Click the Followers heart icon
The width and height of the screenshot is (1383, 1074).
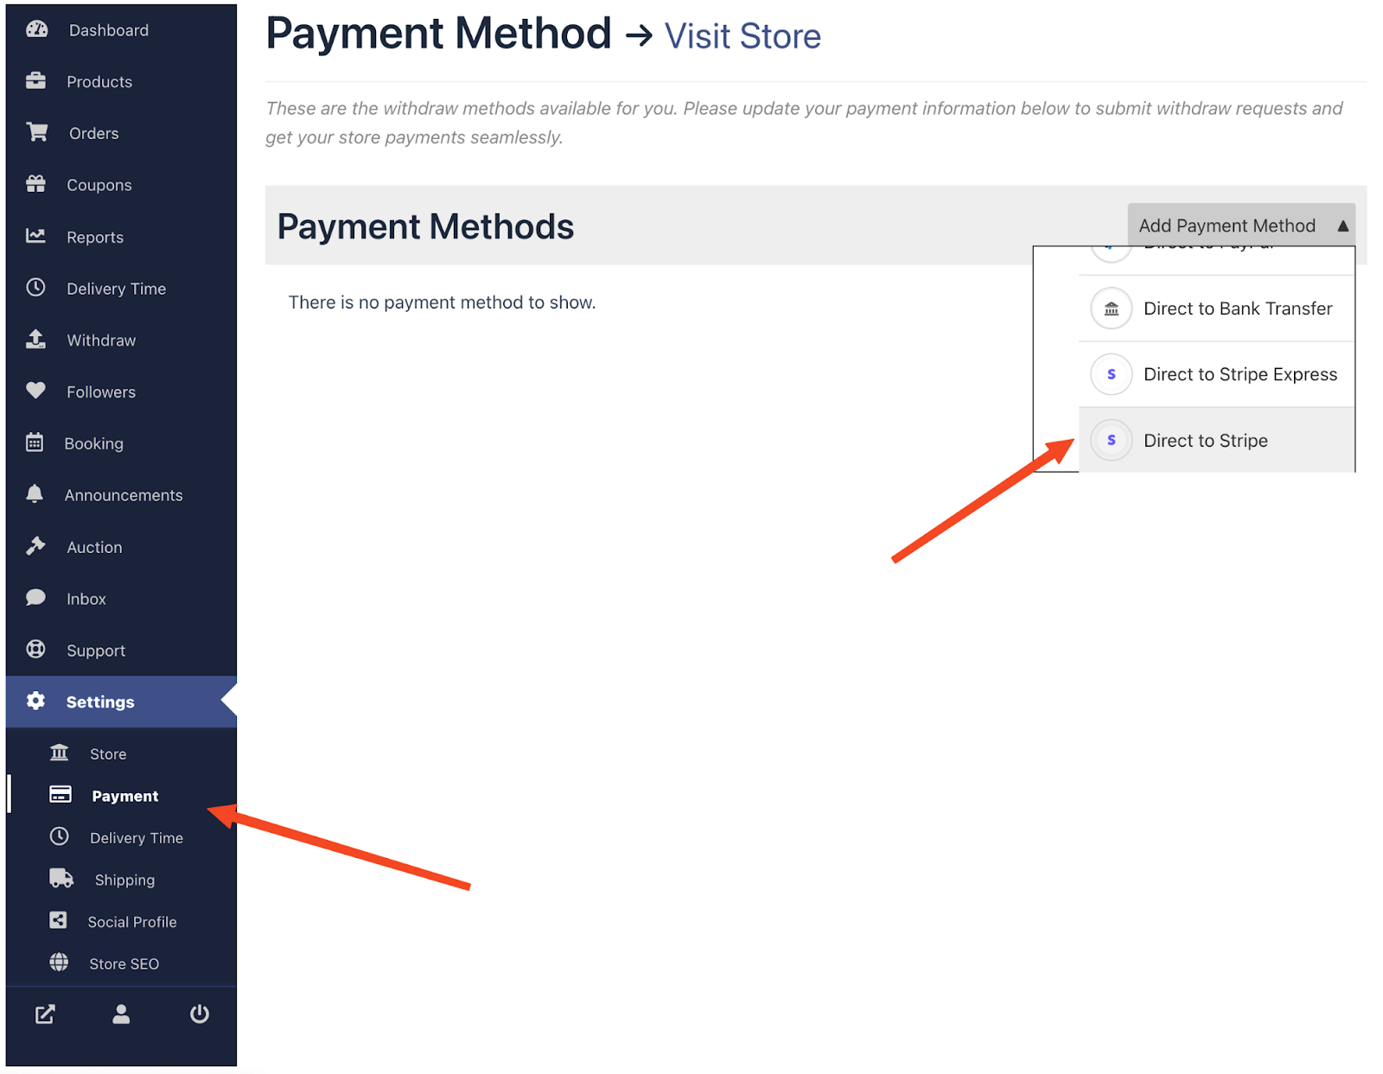pos(35,391)
